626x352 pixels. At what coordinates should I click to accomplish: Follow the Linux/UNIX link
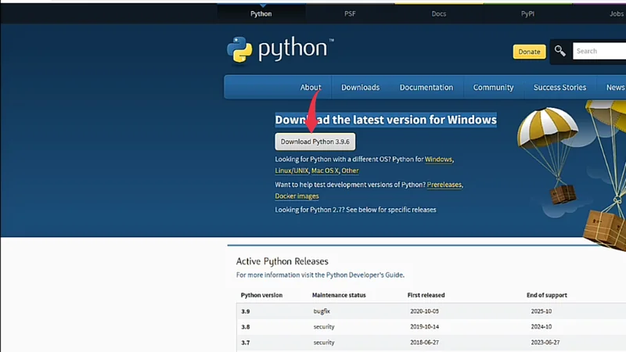coord(291,171)
